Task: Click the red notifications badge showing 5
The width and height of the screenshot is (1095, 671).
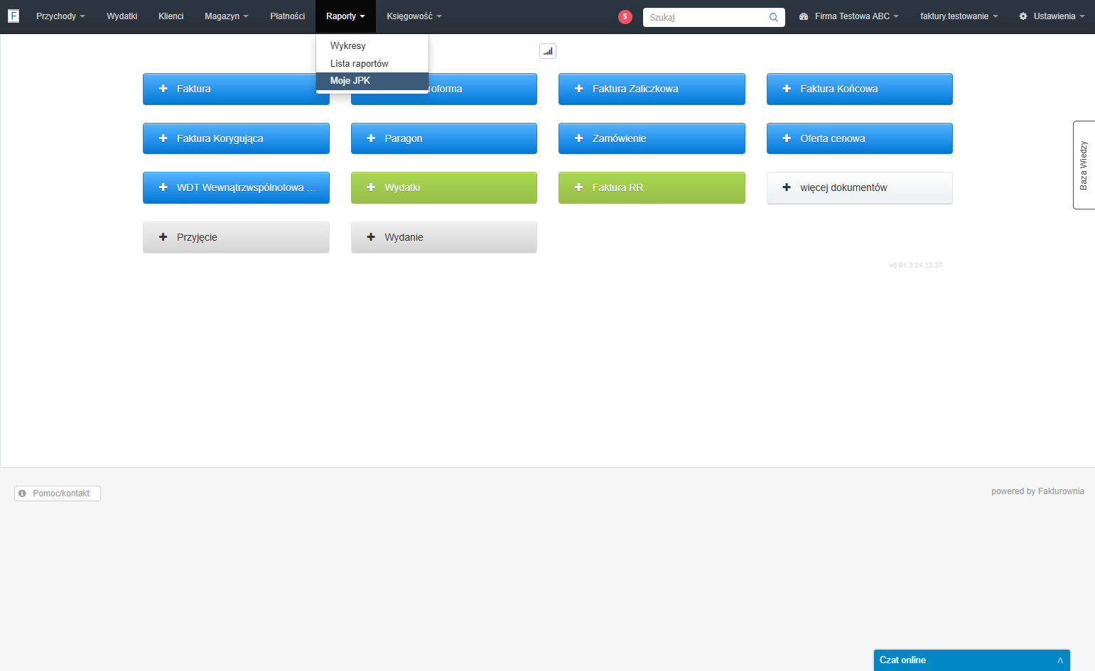Action: coord(625,16)
